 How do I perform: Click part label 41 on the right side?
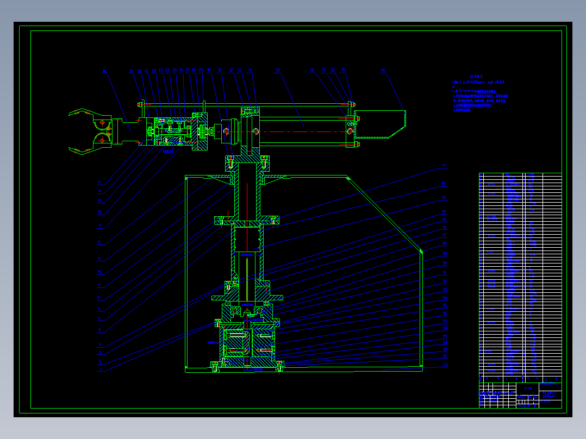[444, 165]
